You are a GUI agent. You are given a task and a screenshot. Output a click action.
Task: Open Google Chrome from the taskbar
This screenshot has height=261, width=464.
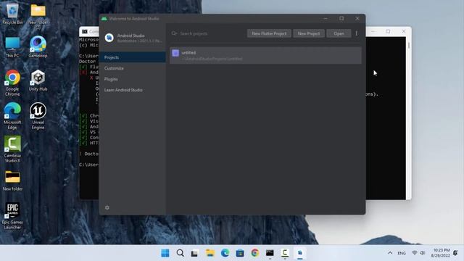click(254, 253)
